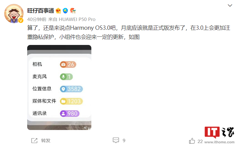Click the blue location badge 3582
The height and width of the screenshot is (147, 238).
[71, 89]
